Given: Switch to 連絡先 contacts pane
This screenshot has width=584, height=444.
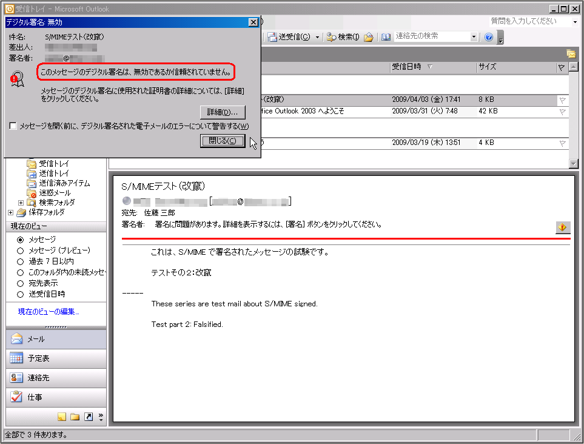Looking at the screenshot, I should click(56, 378).
